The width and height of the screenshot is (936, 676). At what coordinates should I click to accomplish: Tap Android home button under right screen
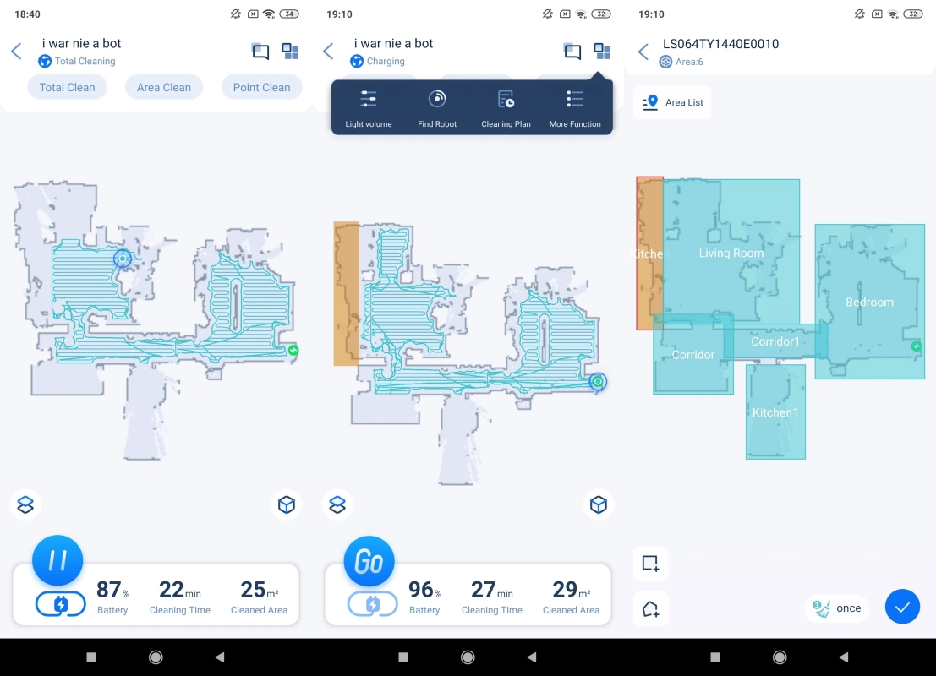[x=780, y=657]
